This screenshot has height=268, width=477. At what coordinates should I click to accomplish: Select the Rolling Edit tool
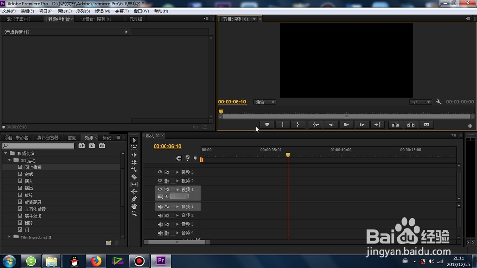134,162
